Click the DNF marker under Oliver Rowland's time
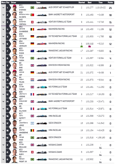Viewport: 115px width, 164px height. pos(100,148)
